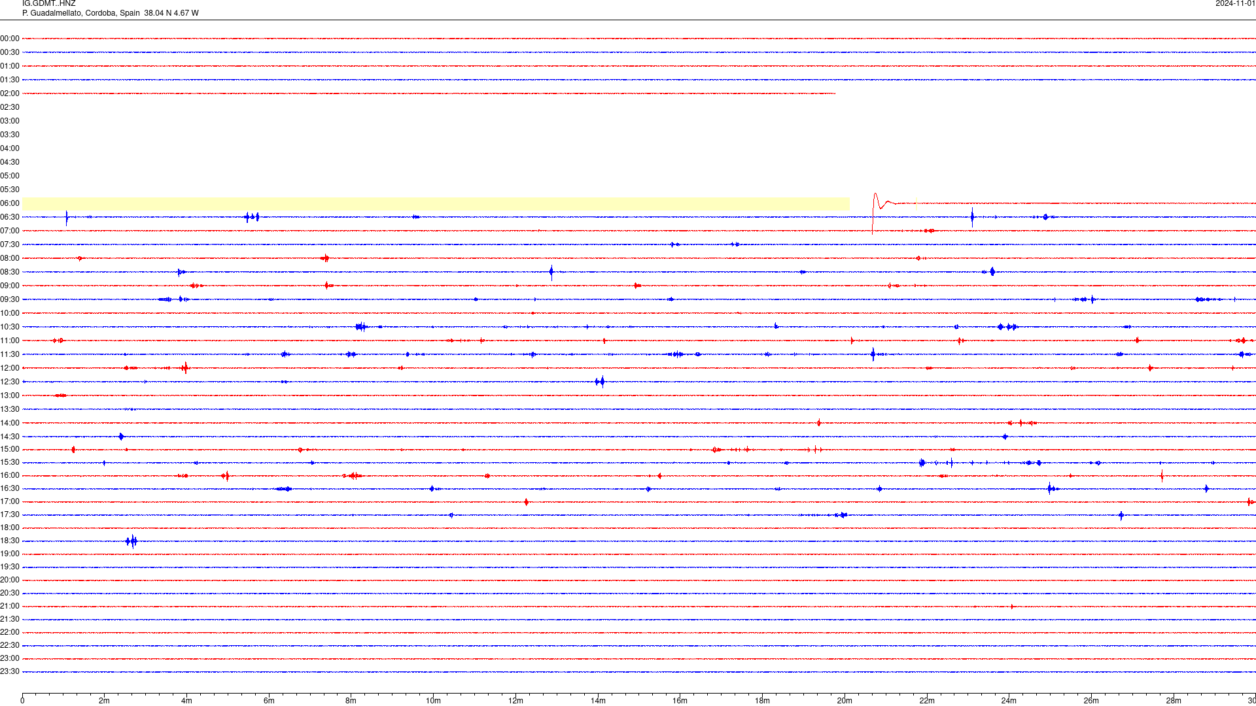Screen dimensions: 1256x706
Task: Select the 12:30 time row label
Action: click(x=10, y=382)
